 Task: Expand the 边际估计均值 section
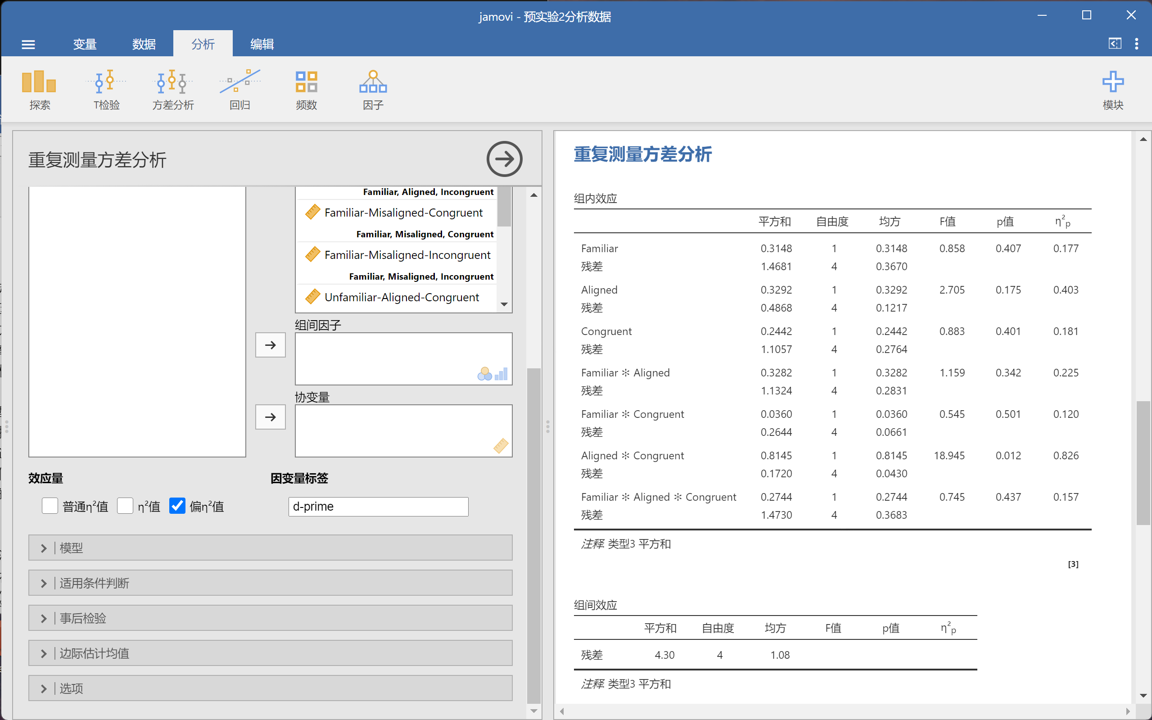click(x=271, y=653)
